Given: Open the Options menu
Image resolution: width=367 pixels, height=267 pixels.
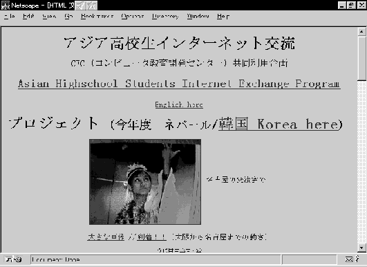Looking at the screenshot, I should point(133,16).
